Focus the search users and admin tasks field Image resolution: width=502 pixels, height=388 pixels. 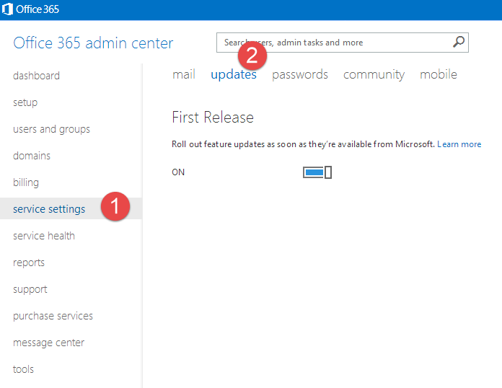coord(343,43)
